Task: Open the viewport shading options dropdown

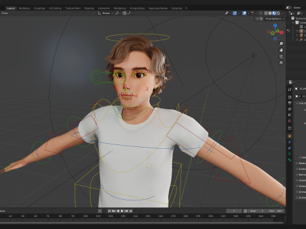Action: pos(282,13)
